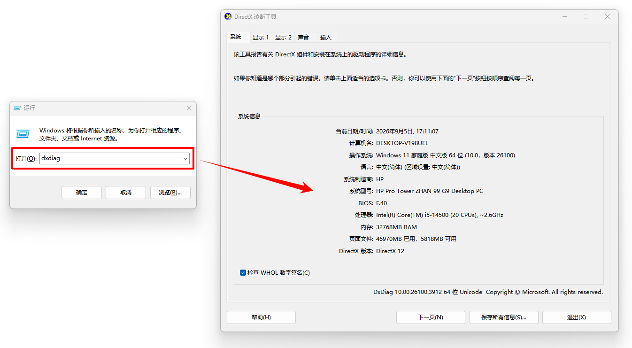Click the processor value Intel Core i5-14500
The width and height of the screenshot is (632, 348).
coord(439,215)
